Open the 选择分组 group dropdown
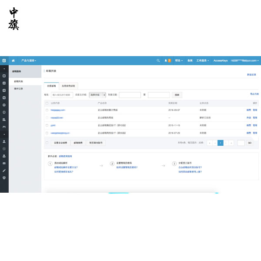Viewport: 261px width, 261px height. point(97,94)
